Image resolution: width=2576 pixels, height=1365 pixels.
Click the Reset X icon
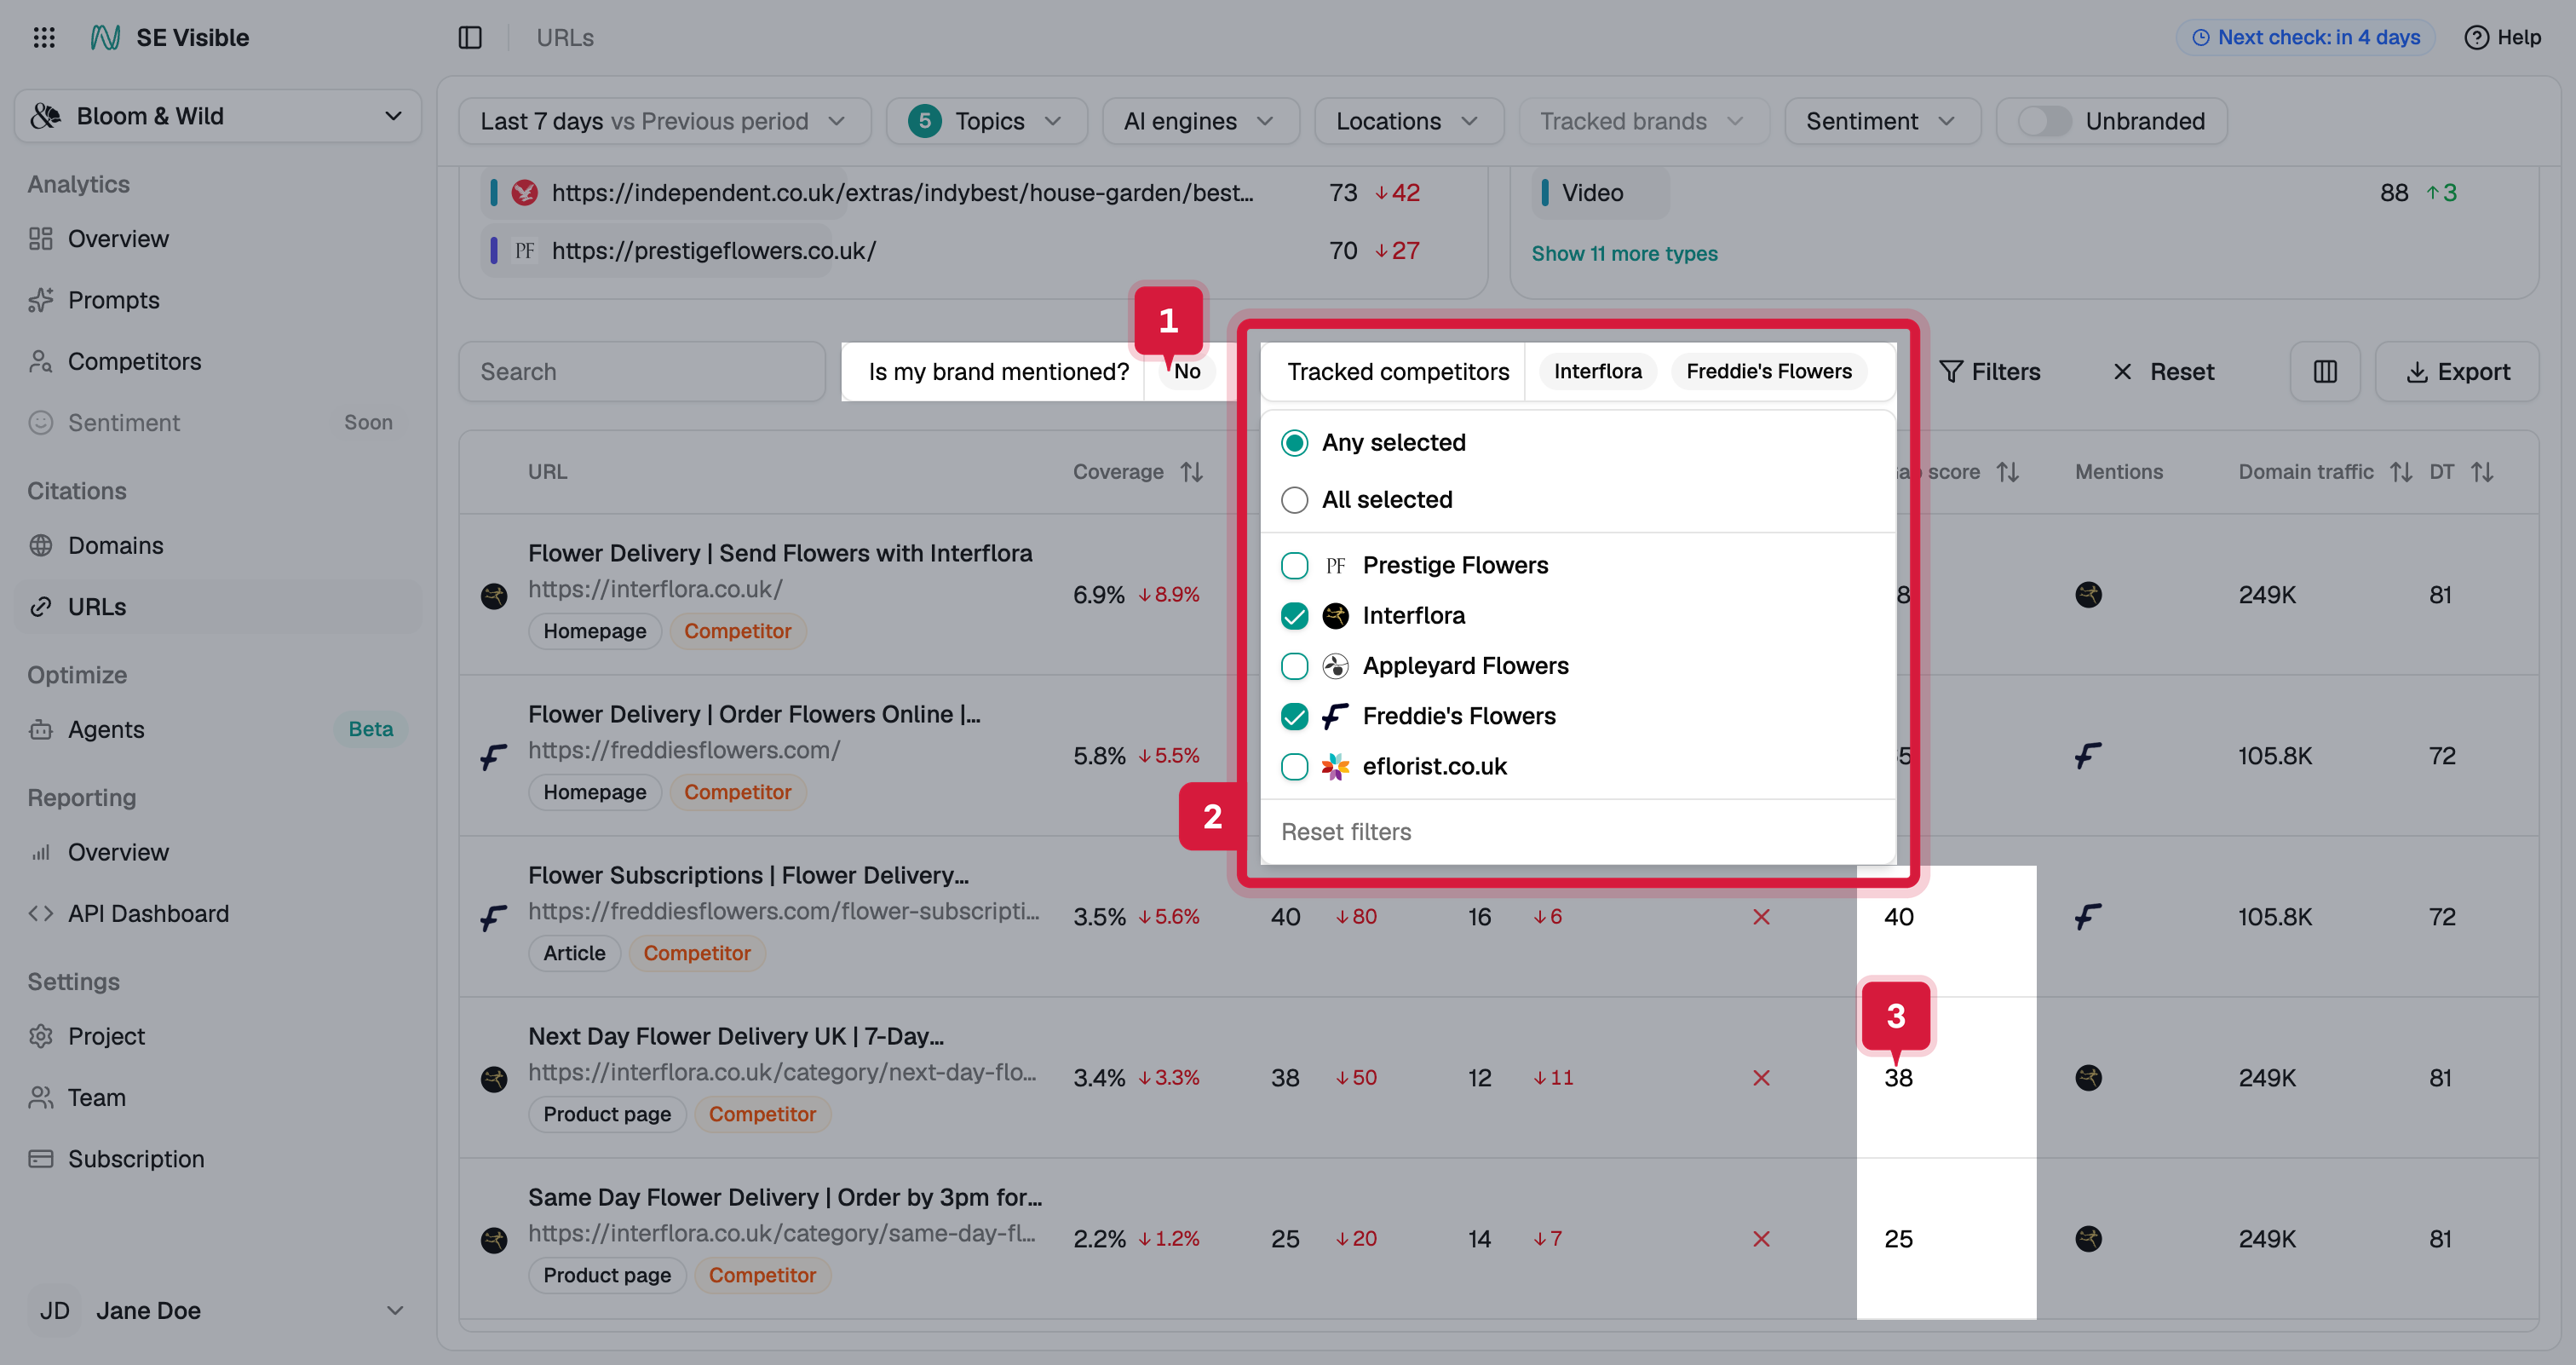[x=2122, y=372]
